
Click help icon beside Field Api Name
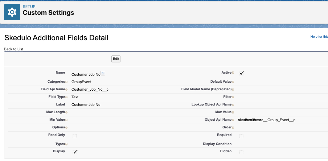point(66,90)
